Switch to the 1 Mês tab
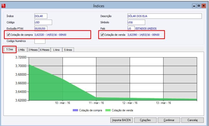The image size is (209, 126). click(x=21, y=50)
